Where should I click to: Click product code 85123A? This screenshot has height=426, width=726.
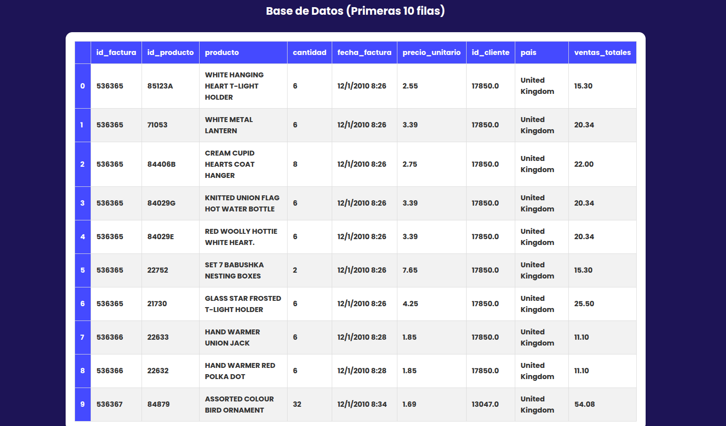[x=160, y=86]
